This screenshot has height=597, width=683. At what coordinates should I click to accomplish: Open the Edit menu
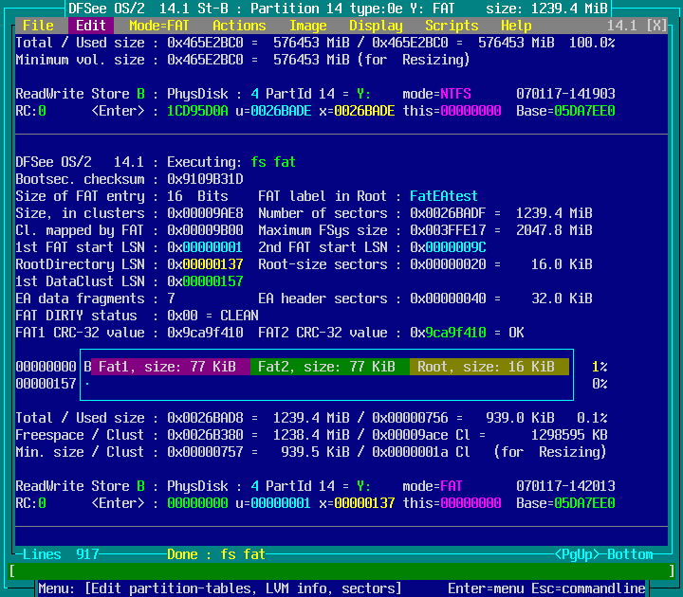coord(91,26)
